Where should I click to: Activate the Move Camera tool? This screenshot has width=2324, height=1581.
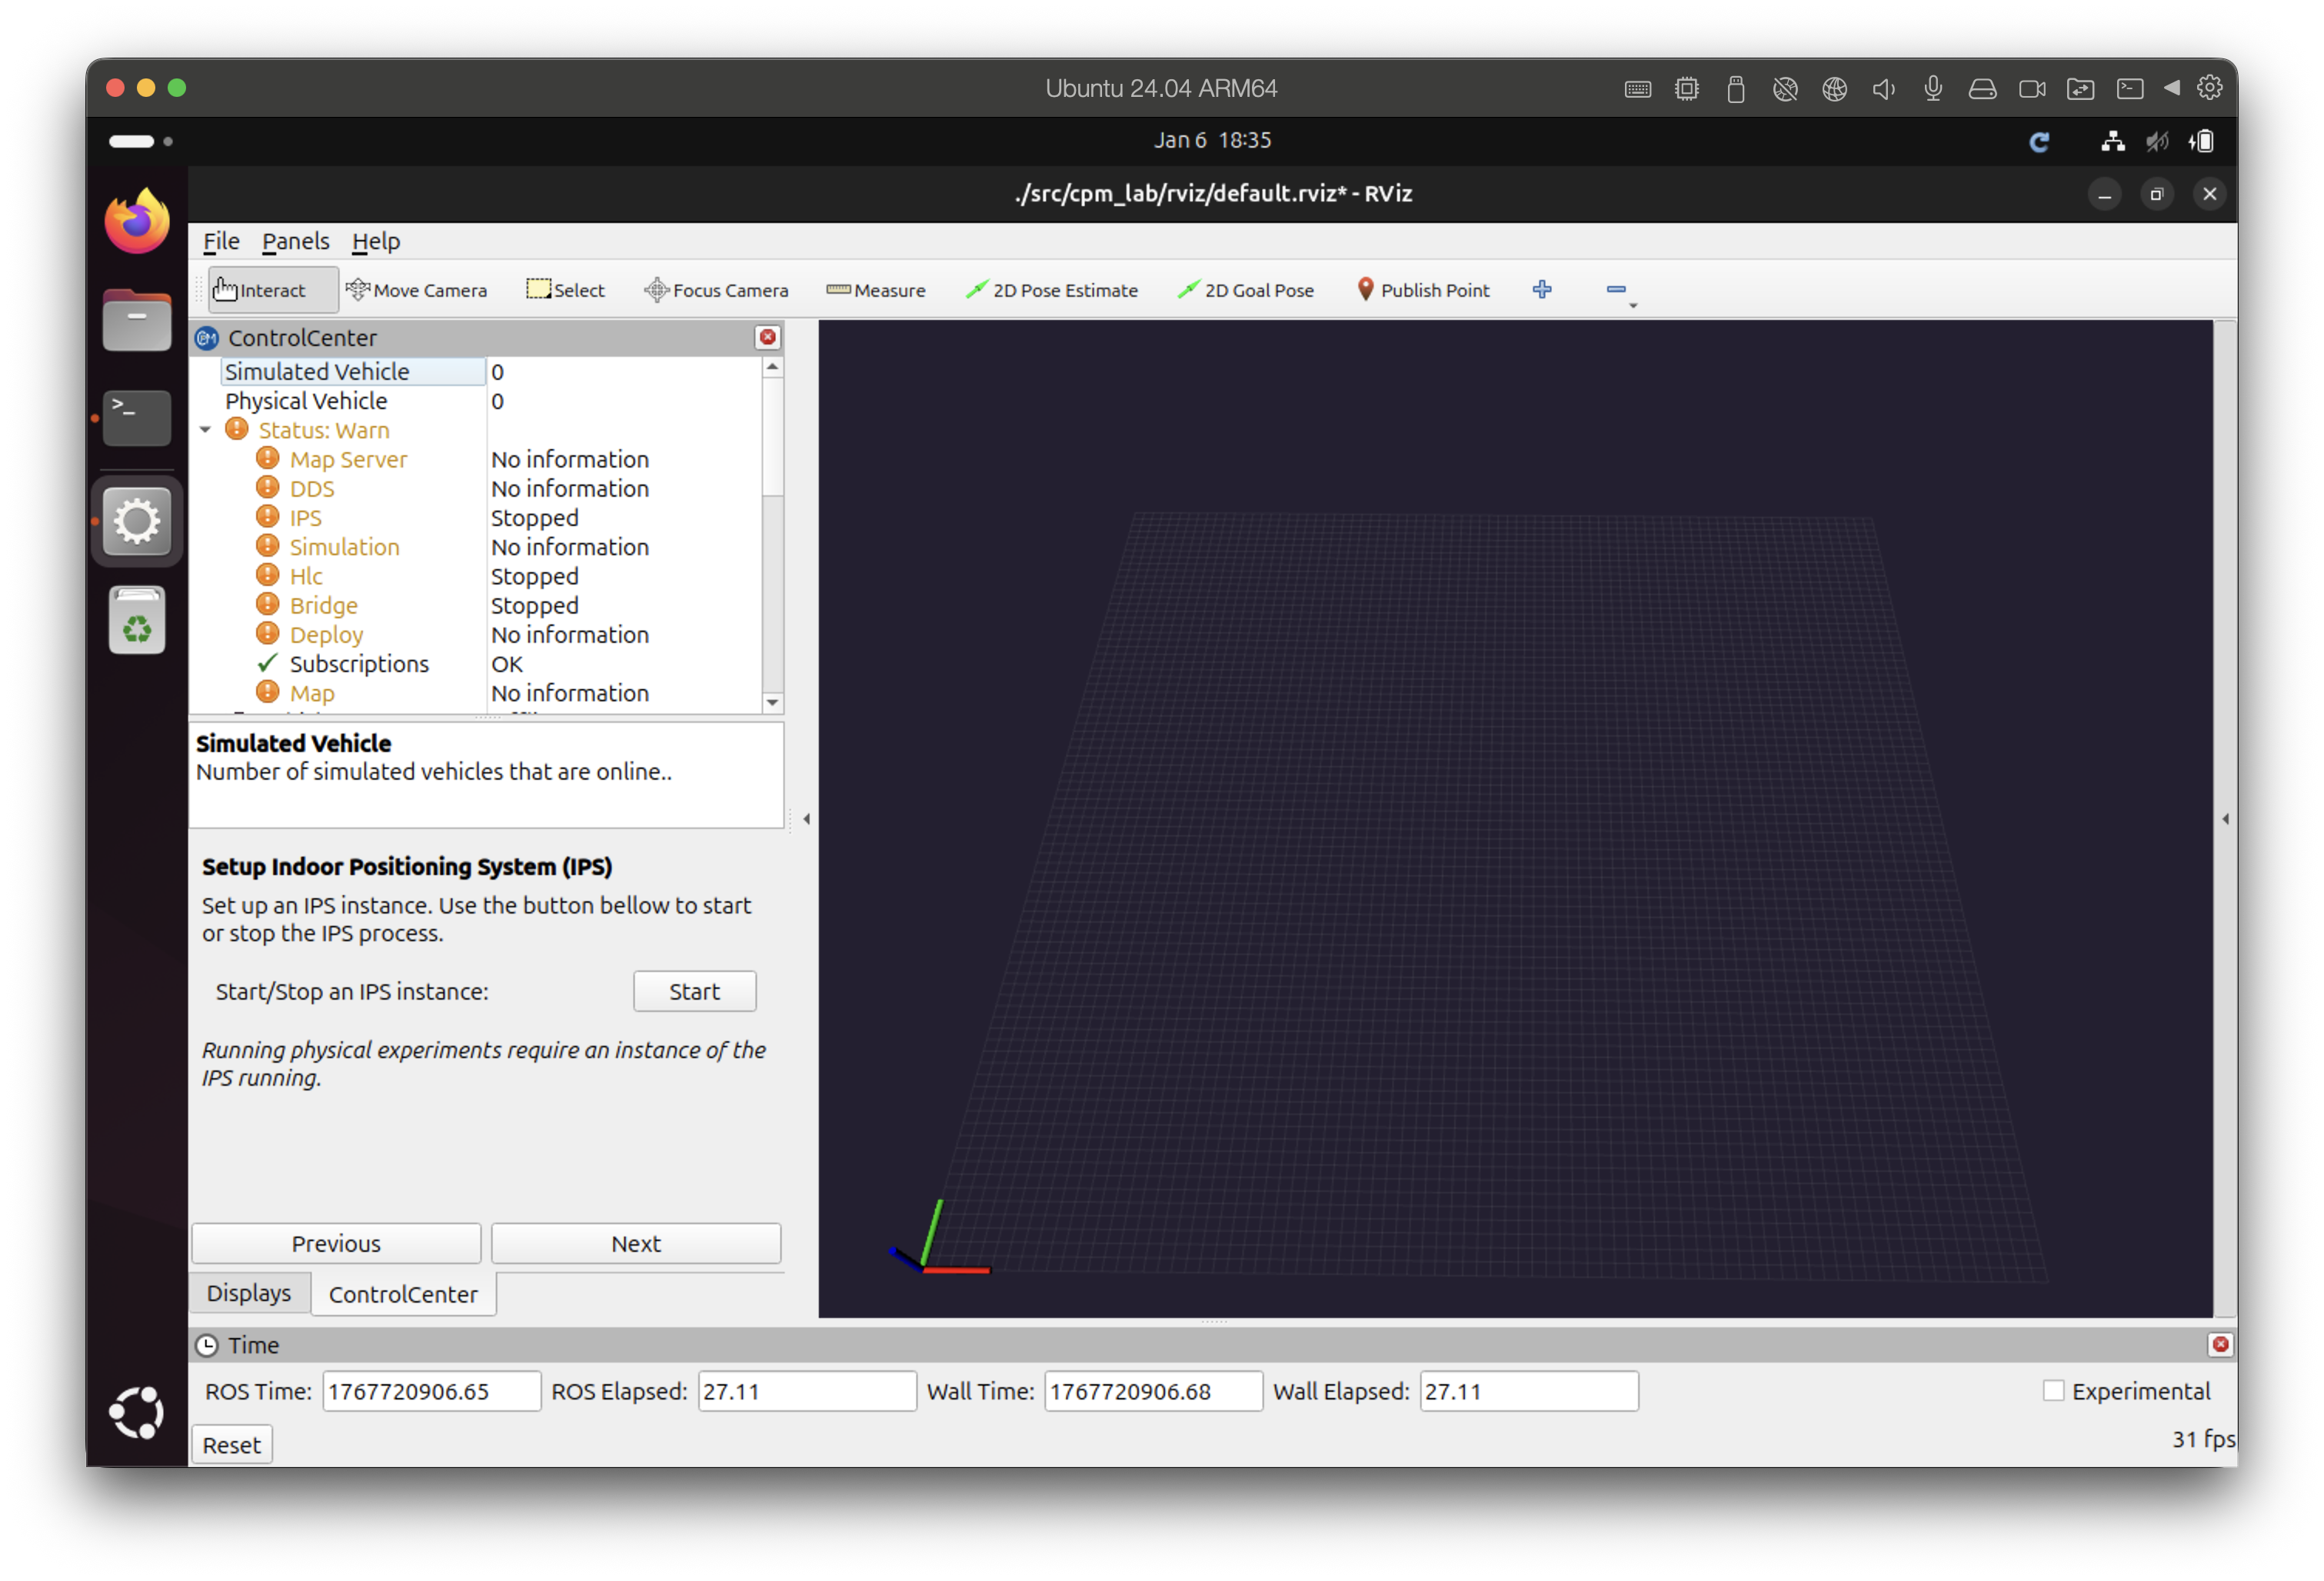coord(416,290)
